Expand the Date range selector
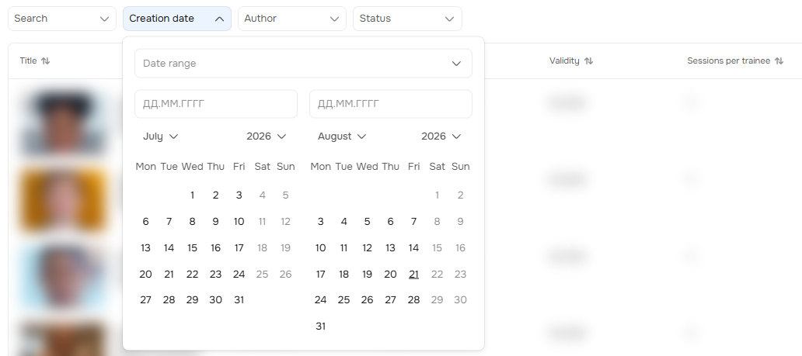 pos(303,64)
